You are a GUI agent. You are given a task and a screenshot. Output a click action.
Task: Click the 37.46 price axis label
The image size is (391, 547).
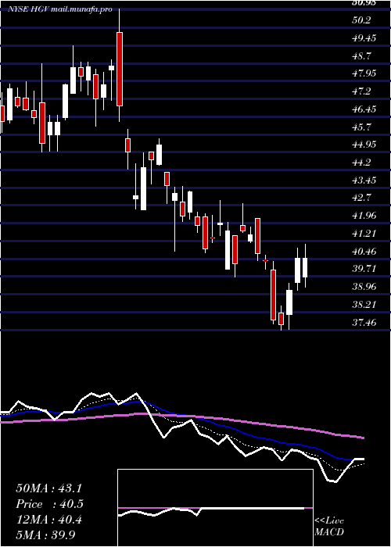364,323
